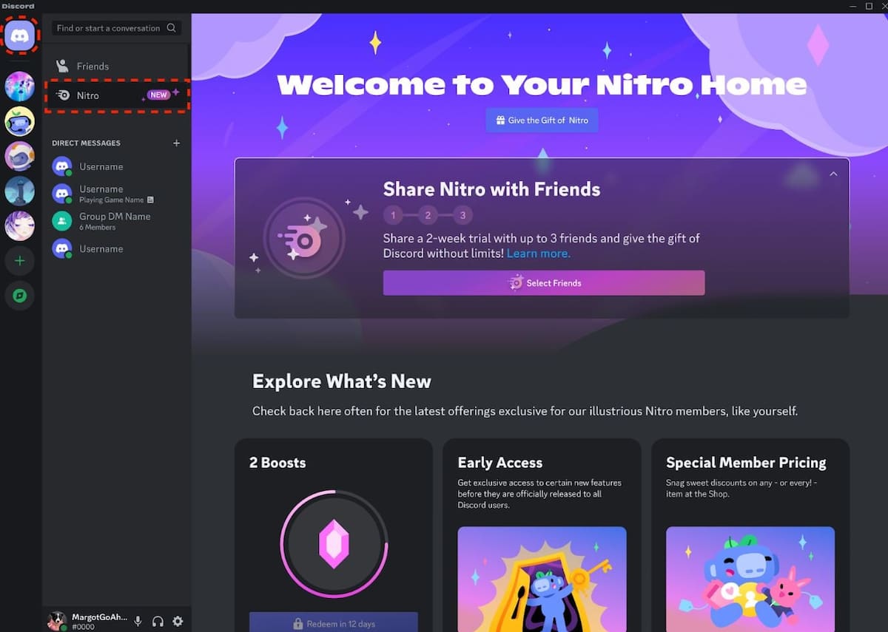Open Discord home via the logo icon
888x632 pixels.
click(x=20, y=35)
